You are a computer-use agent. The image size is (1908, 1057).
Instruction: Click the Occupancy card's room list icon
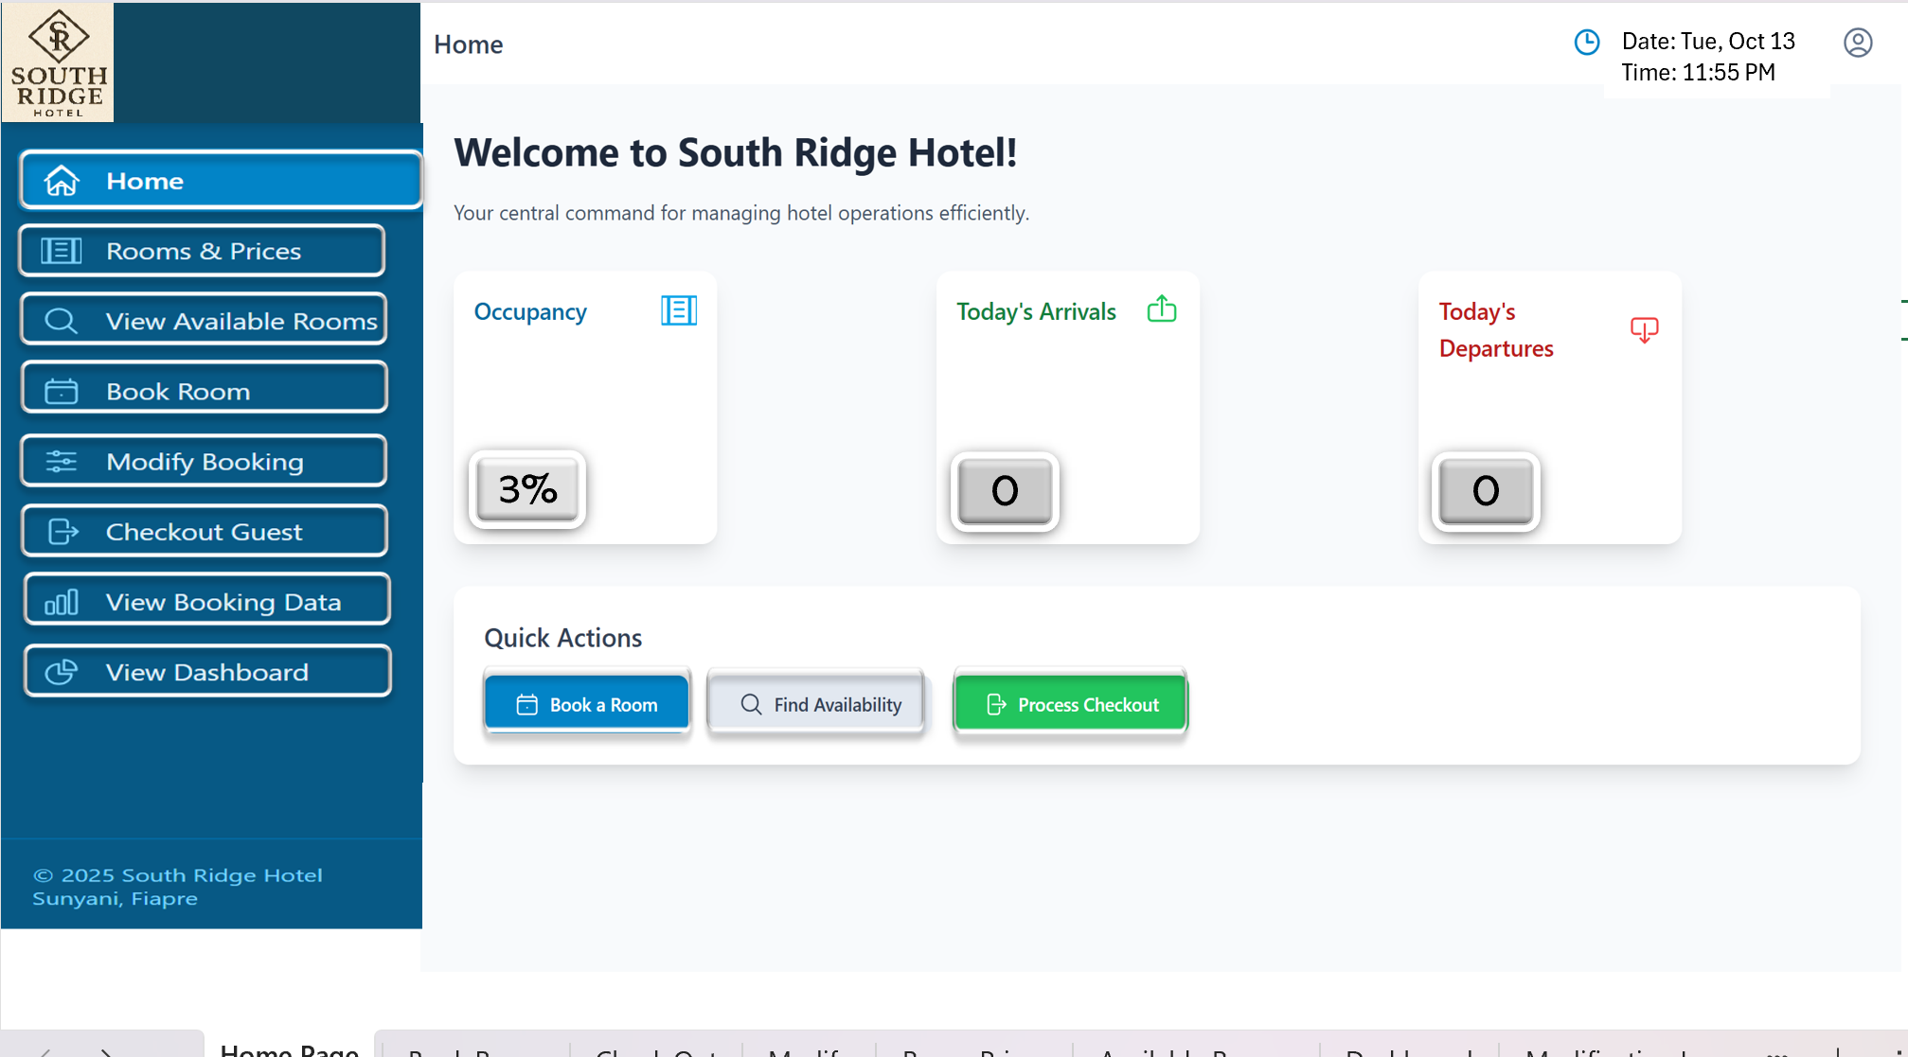[679, 310]
